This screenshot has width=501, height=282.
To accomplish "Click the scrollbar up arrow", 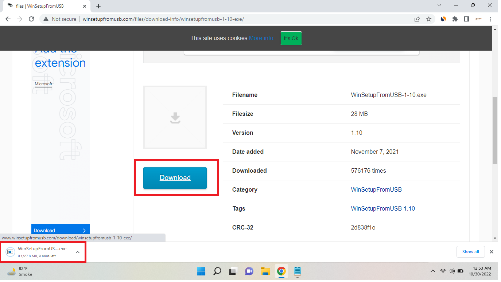I will point(495,28).
